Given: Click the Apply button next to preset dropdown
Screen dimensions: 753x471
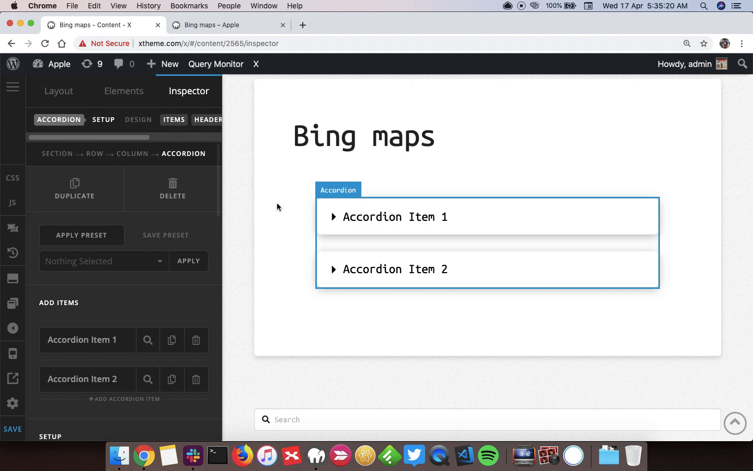Looking at the screenshot, I should 189,261.
